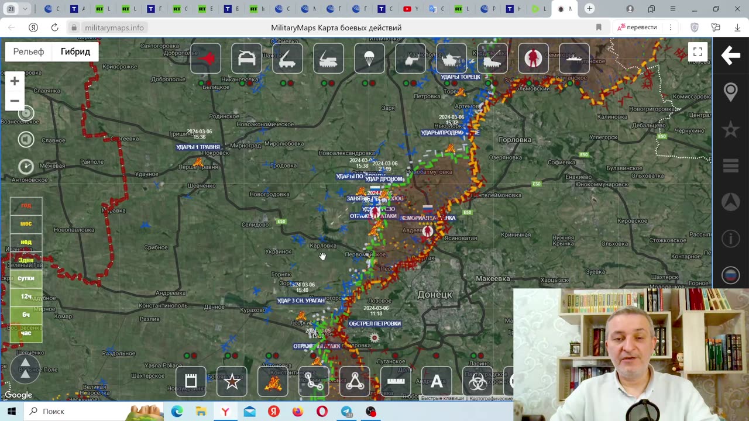Screen dimensions: 749x421
Task: Select the tank unit icon
Action: click(451, 58)
